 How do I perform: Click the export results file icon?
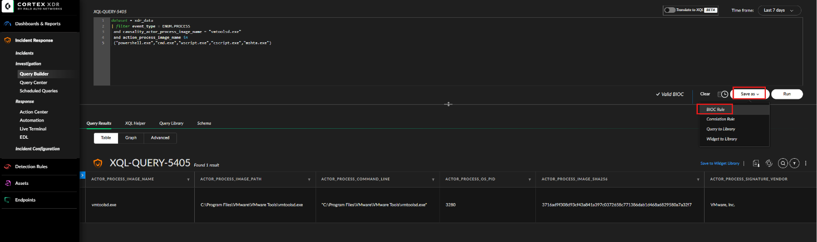tap(756, 163)
